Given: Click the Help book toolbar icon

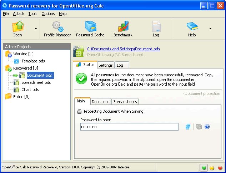Looking at the screenshot, I should click(192, 26).
